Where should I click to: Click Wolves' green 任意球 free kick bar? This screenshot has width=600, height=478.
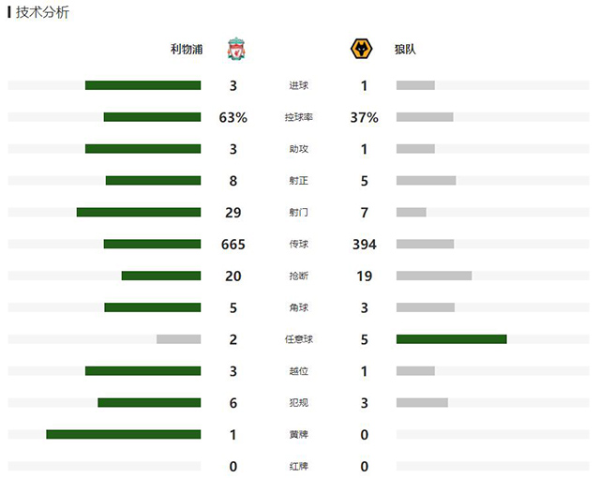pos(451,339)
